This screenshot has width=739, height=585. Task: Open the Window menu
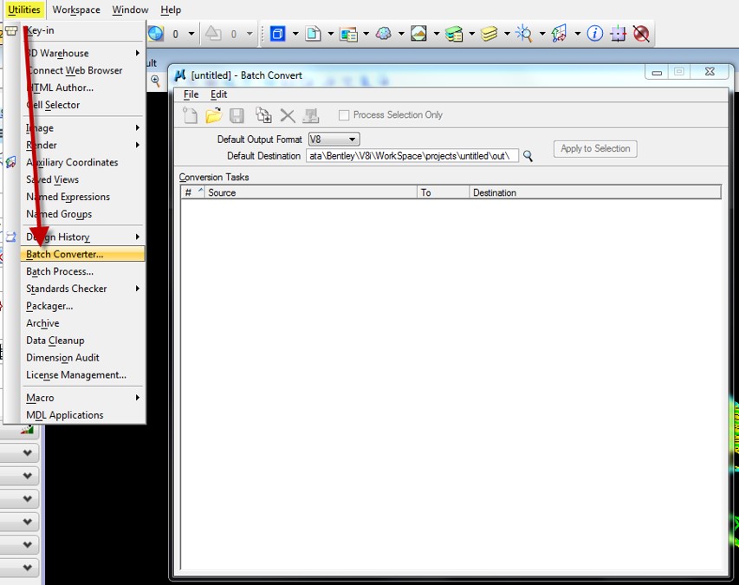130,10
